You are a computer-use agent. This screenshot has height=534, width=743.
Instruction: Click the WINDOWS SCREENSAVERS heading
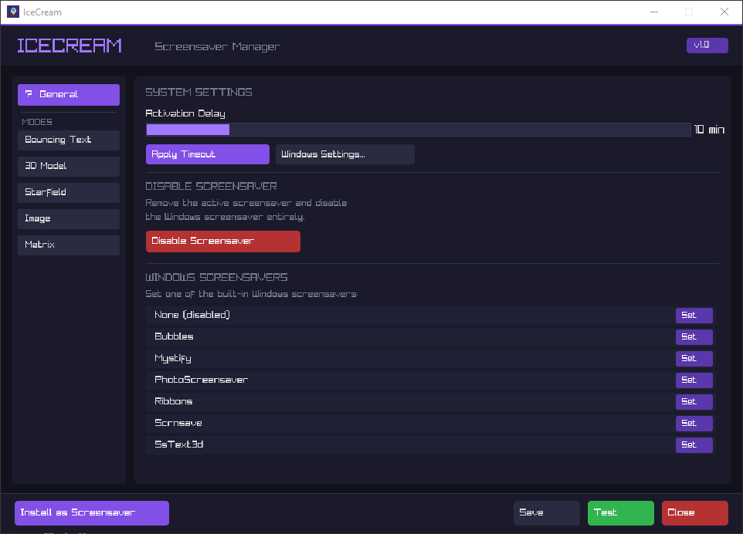(216, 277)
